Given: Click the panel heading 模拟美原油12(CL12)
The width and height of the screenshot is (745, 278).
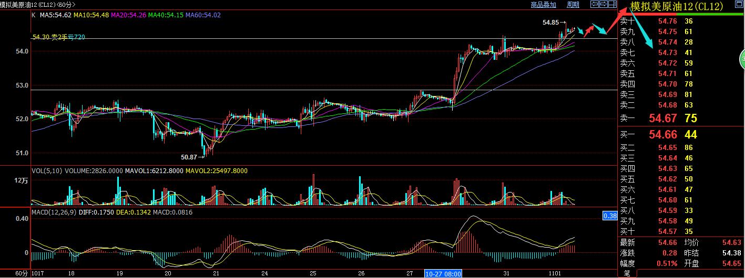Looking at the screenshot, I should click(677, 6).
